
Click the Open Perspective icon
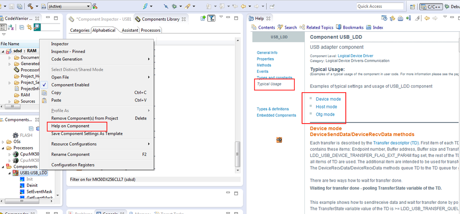(x=413, y=6)
